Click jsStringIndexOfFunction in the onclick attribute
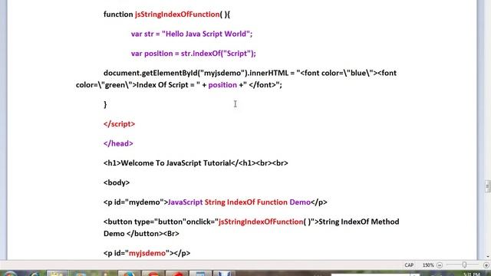The image size is (491, 276). point(261,222)
